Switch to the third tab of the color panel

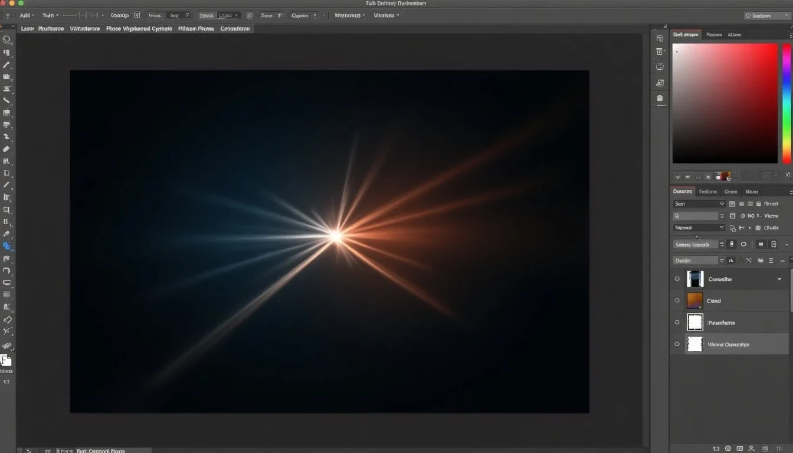[x=734, y=35]
